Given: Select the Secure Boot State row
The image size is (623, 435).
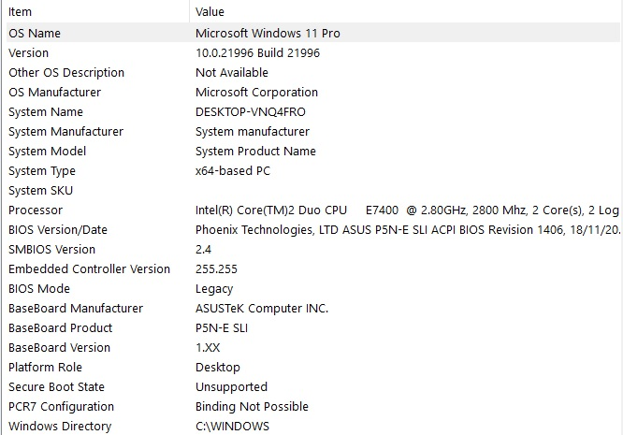Looking at the screenshot, I should 313,387.
